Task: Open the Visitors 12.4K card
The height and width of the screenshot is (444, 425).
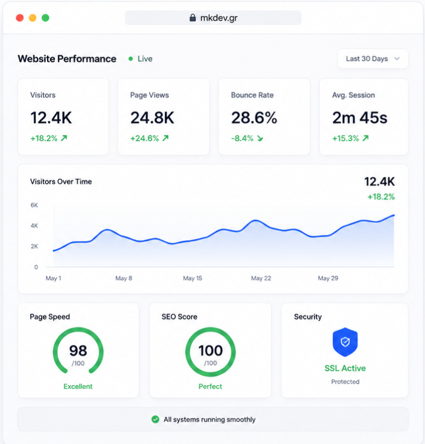Action: [63, 117]
